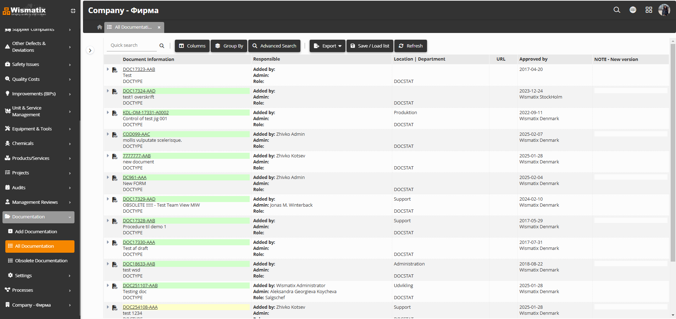Image resolution: width=676 pixels, height=319 pixels.
Task: Open the apps grid icon
Action: tap(649, 10)
